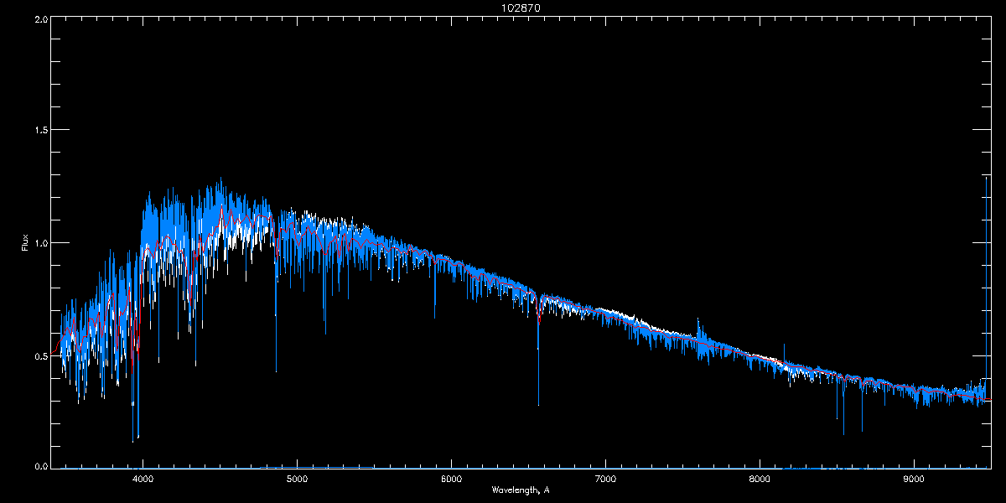
Task: Pick the deep absorption line near 6560 Å
Action: pos(538,394)
